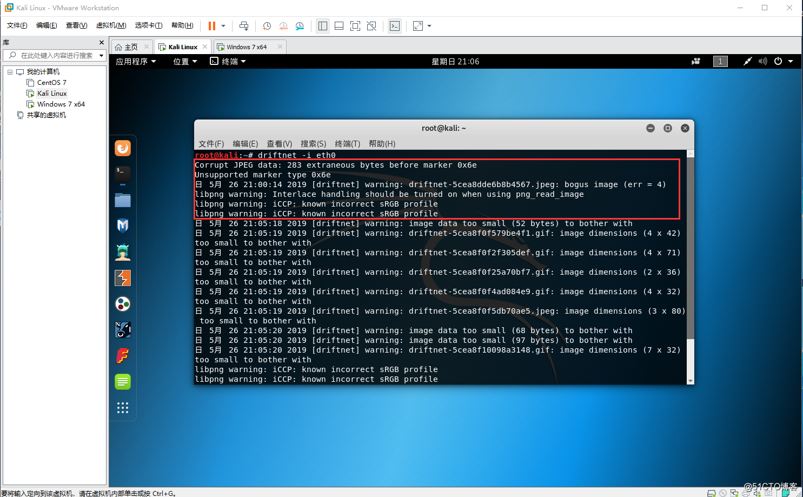Image resolution: width=803 pixels, height=497 pixels.
Task: Launch Maltego from the Kali dock
Action: (123, 304)
